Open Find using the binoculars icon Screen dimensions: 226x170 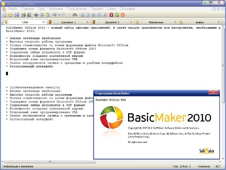pos(74,15)
